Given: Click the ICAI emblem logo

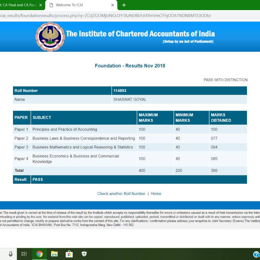Looking at the screenshot, I should (50, 37).
